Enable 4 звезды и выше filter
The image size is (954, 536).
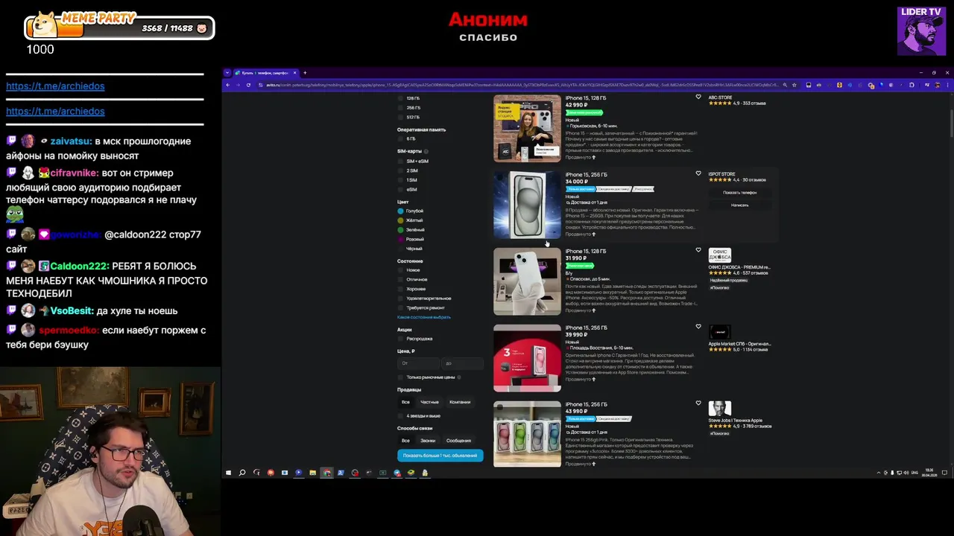point(400,416)
